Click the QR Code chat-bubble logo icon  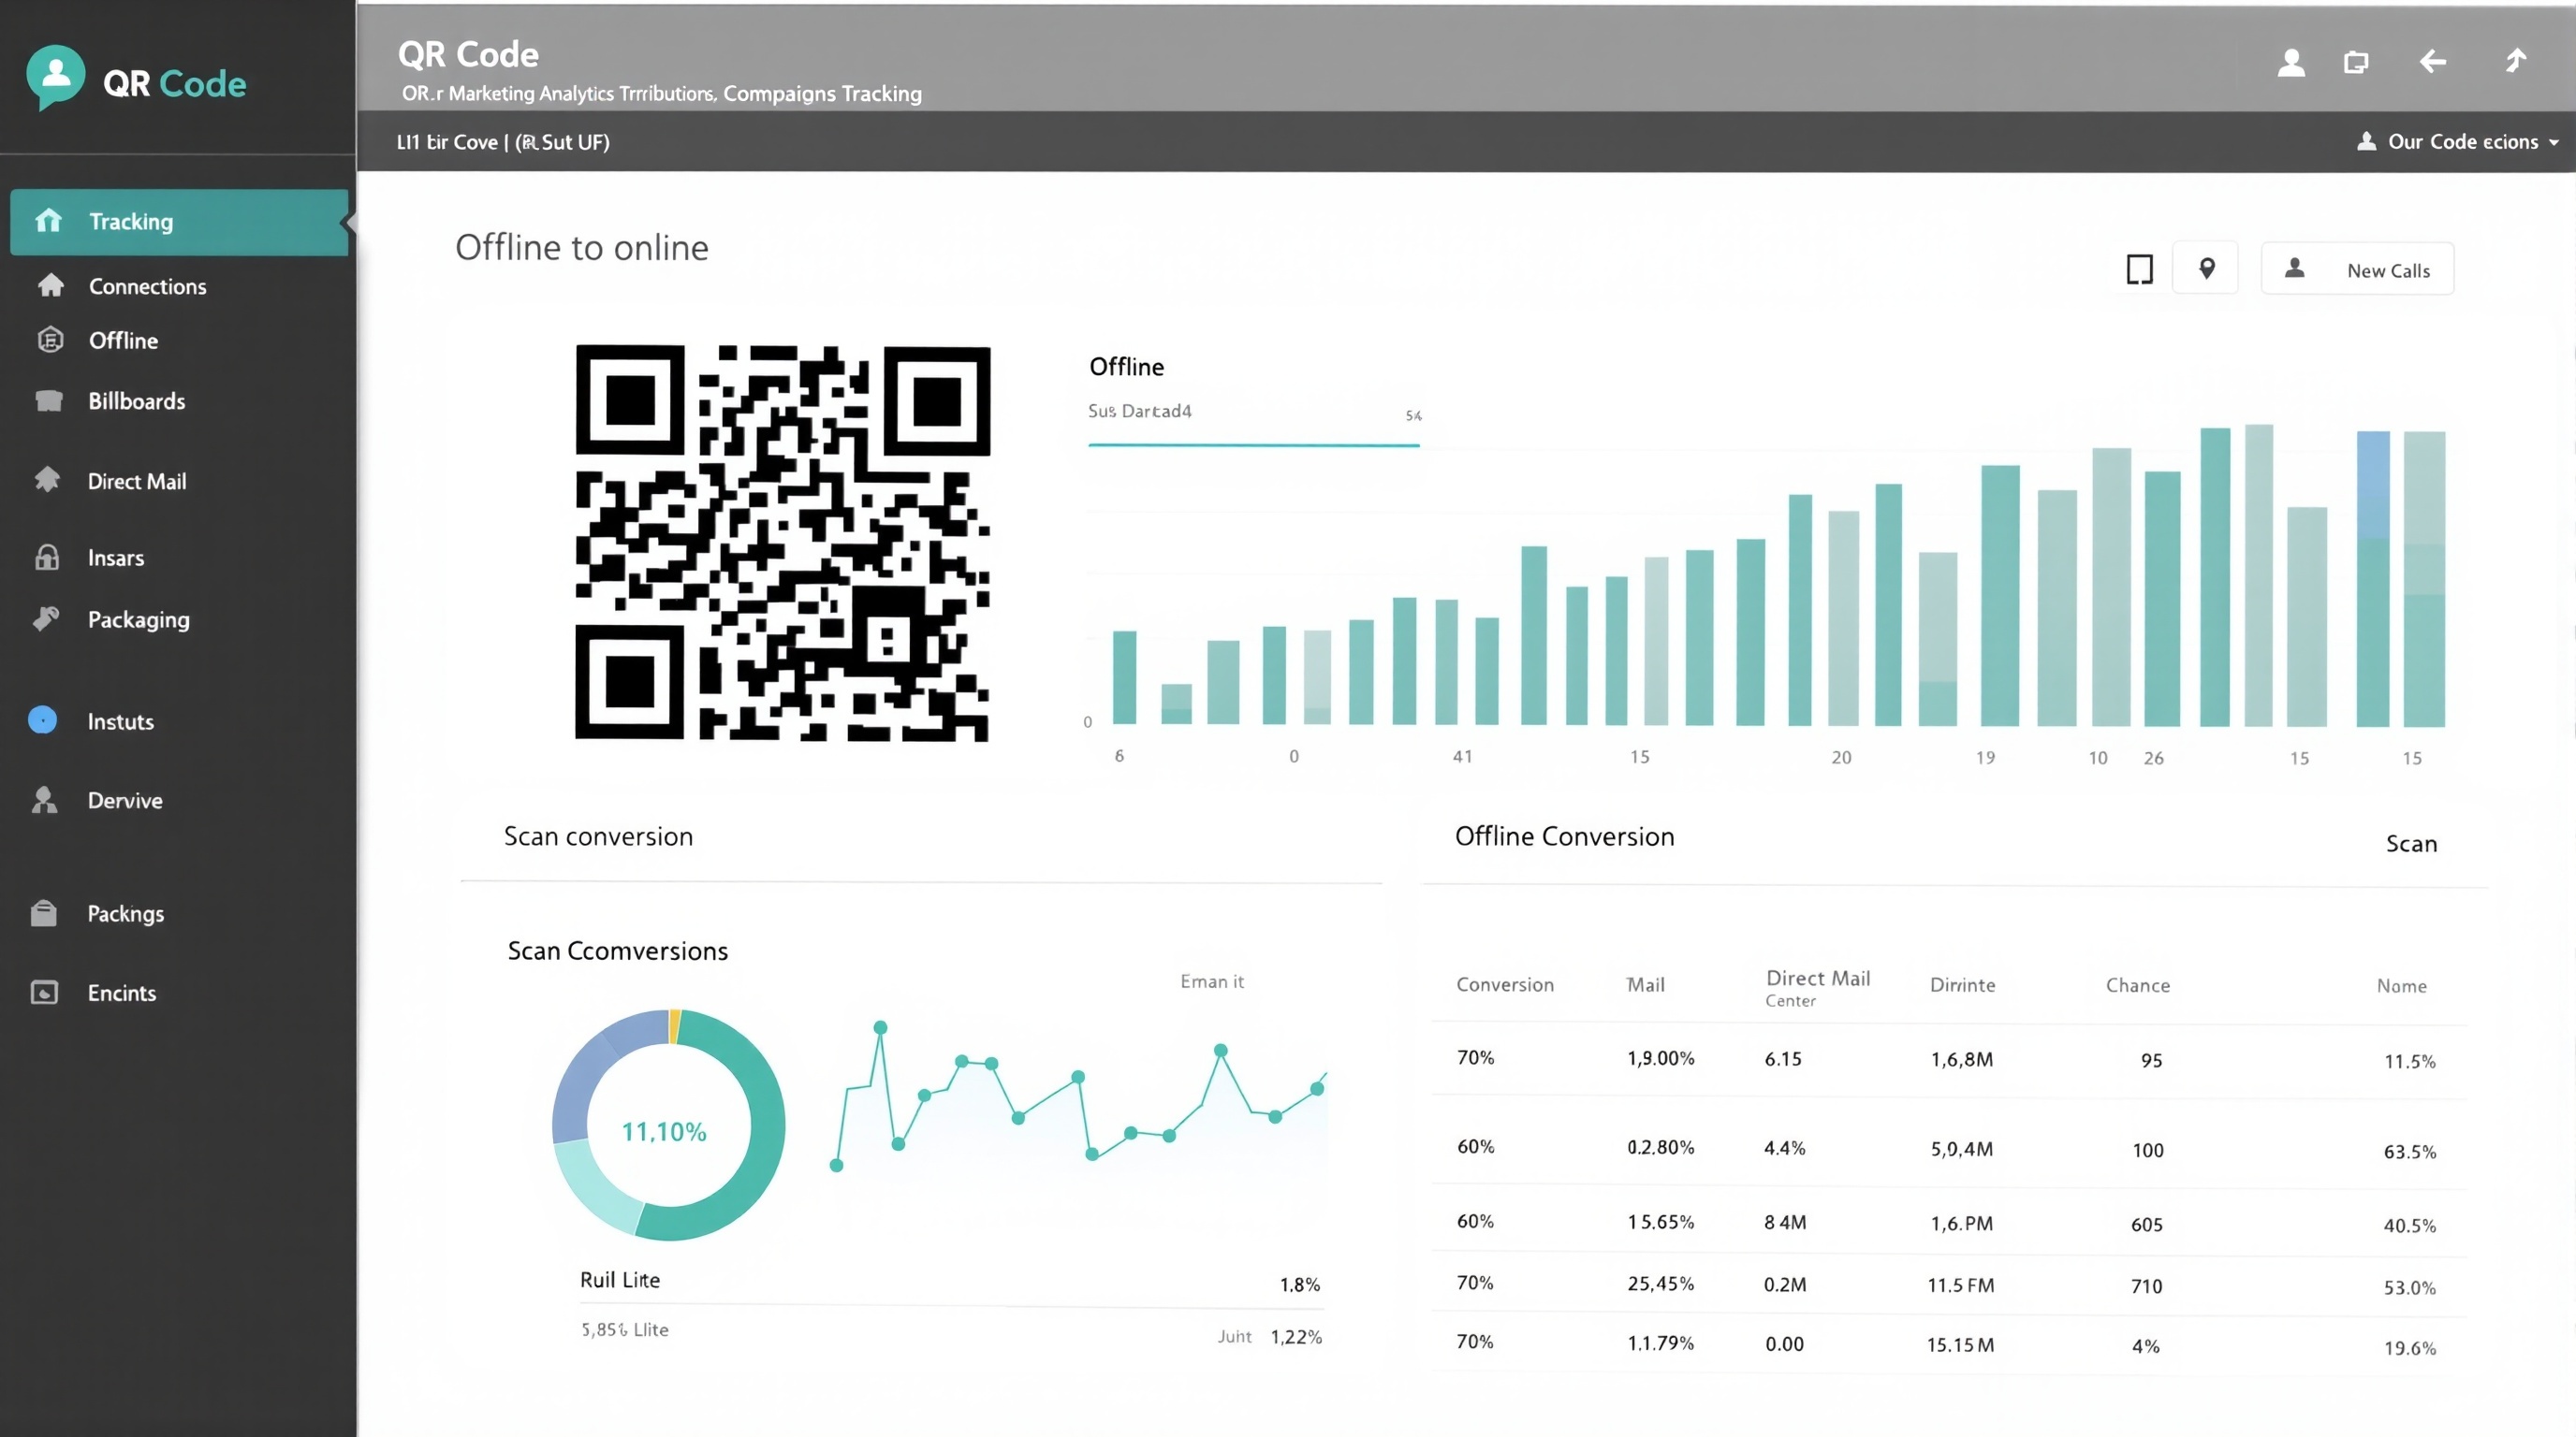point(55,77)
